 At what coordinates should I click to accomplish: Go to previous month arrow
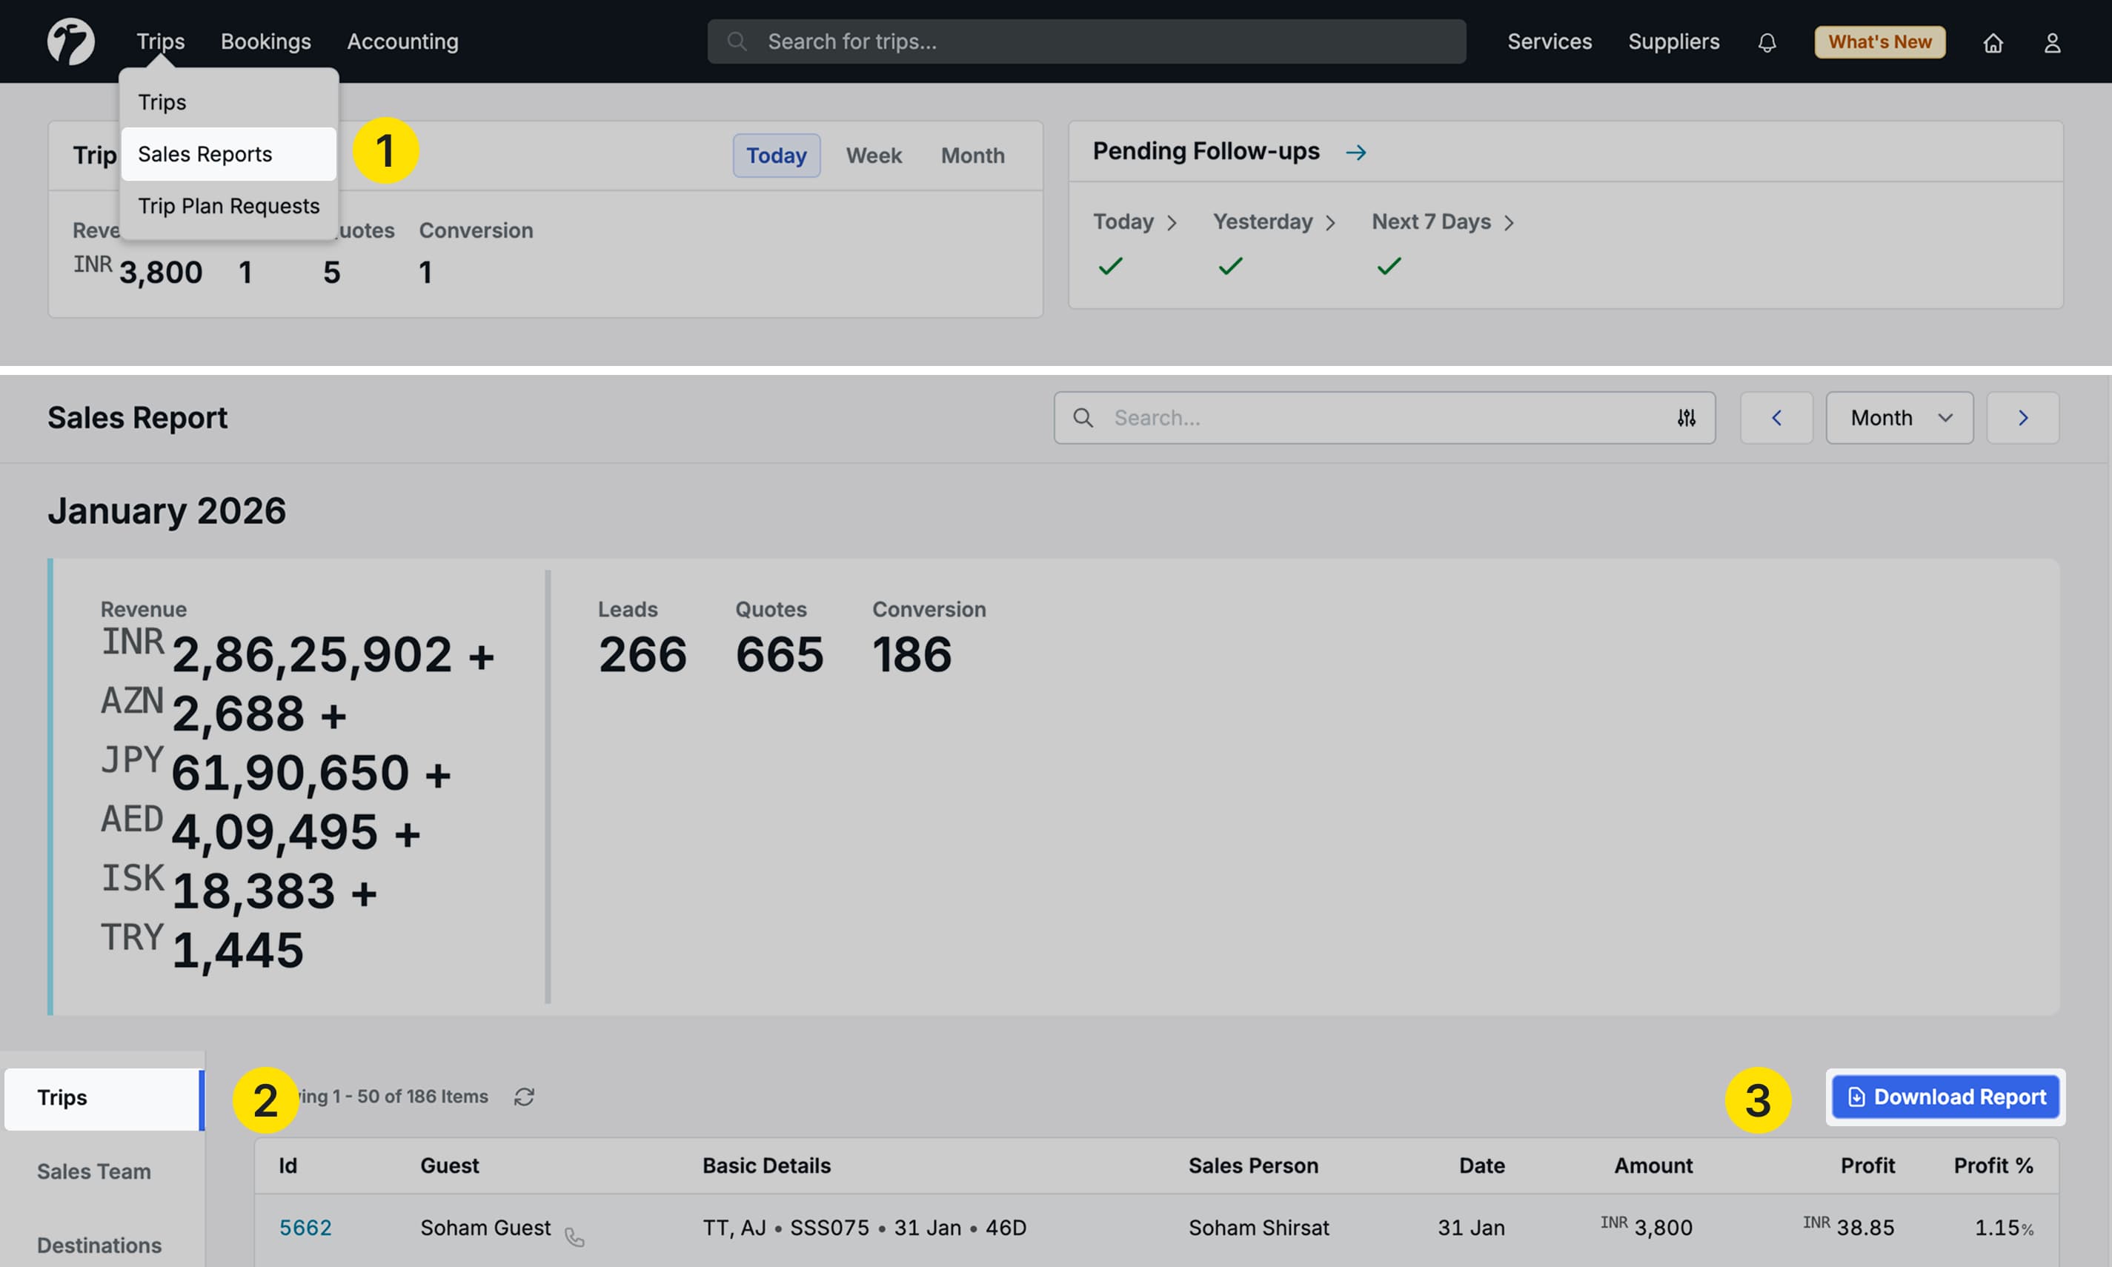pos(1776,417)
